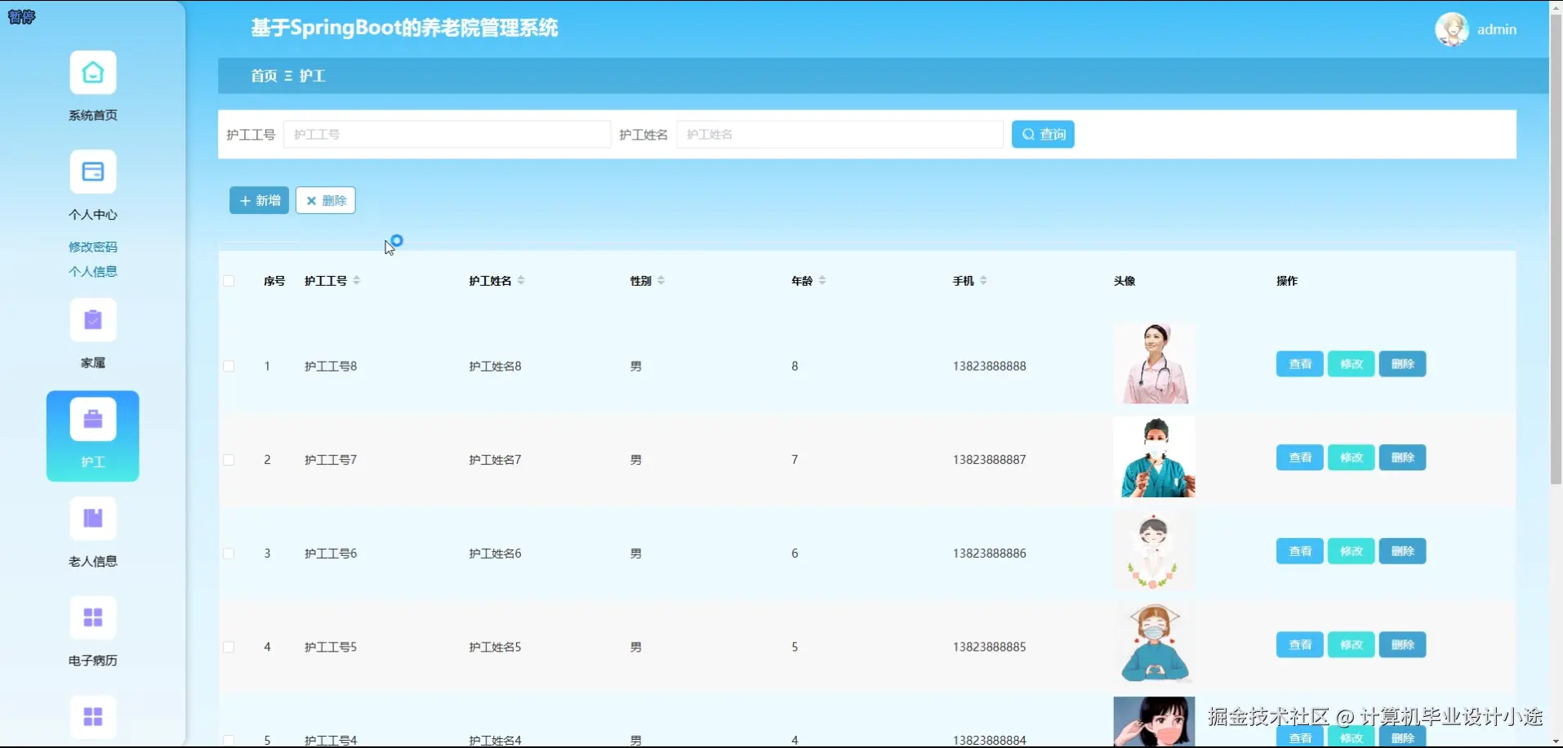Select 修改密码 in the sidebar menu
Screen dimensions: 1563x748
(x=92, y=246)
